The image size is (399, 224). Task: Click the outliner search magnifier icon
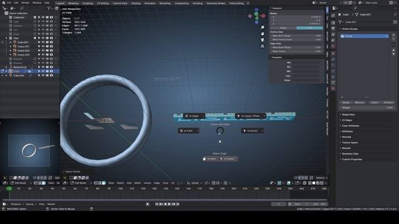tap(22, 8)
